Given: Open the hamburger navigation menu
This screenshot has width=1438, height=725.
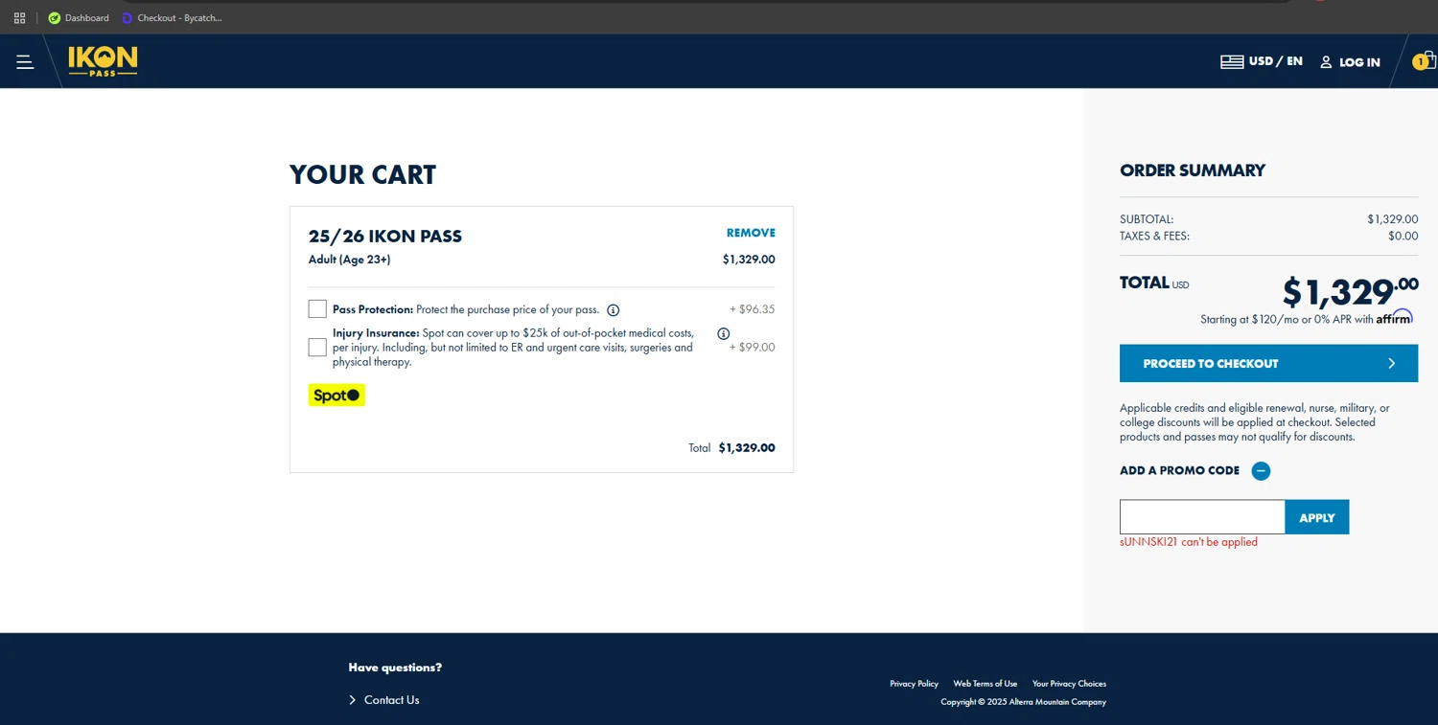Looking at the screenshot, I should pos(25,61).
